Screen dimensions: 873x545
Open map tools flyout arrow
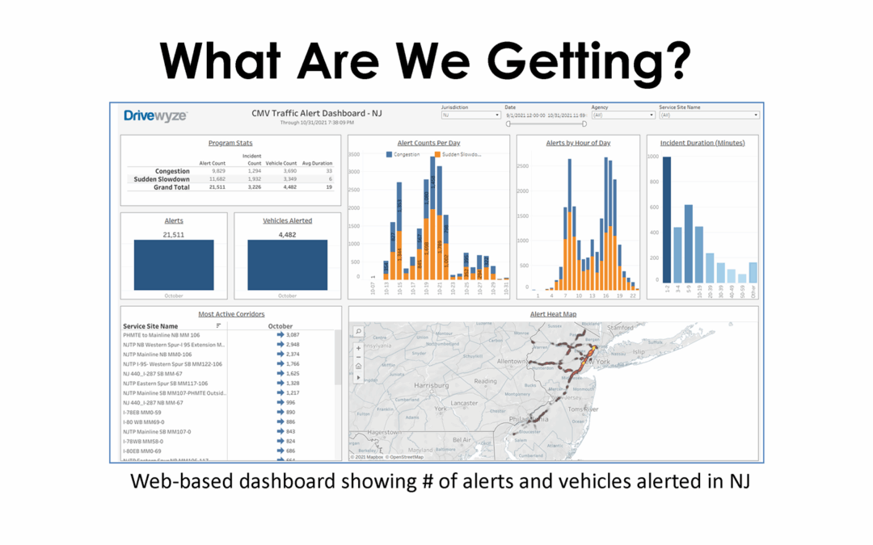click(x=358, y=377)
